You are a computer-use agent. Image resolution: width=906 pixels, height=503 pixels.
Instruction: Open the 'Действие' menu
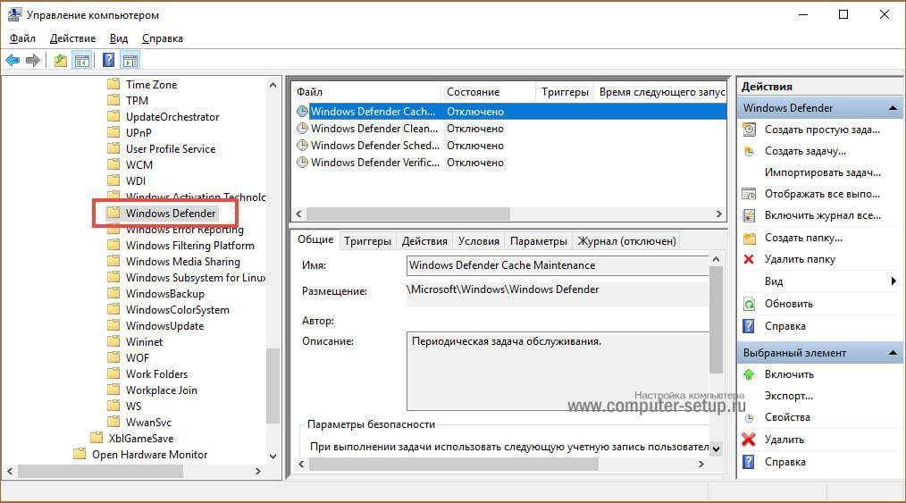click(x=72, y=38)
